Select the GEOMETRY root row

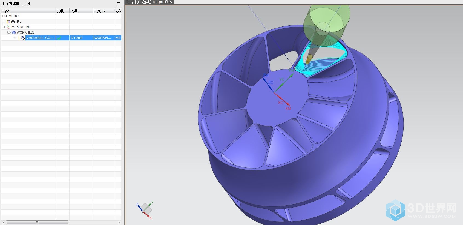(61, 16)
